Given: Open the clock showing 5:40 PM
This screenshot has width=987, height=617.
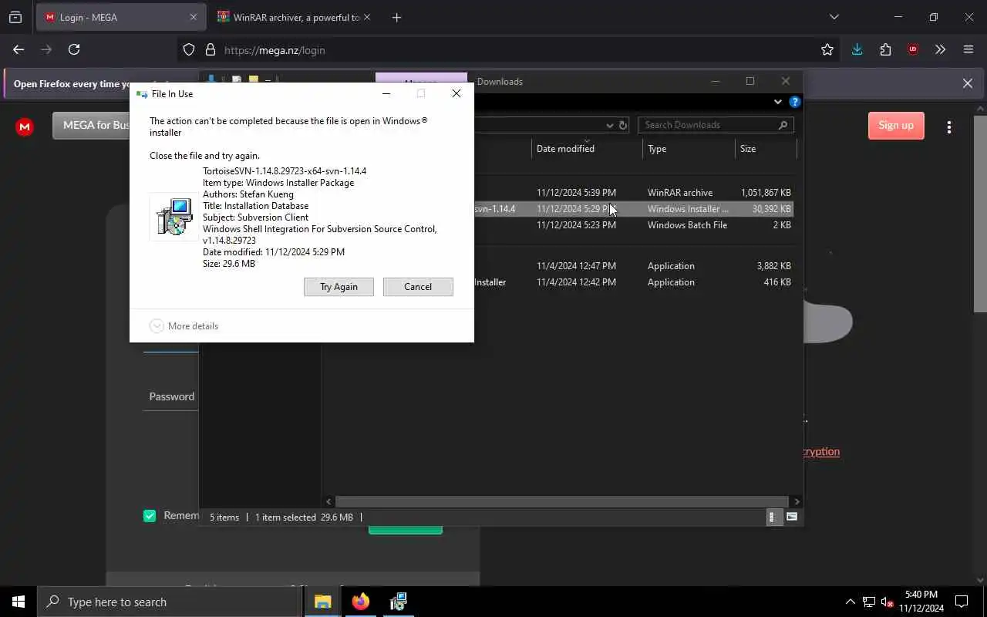Looking at the screenshot, I should pos(921,602).
